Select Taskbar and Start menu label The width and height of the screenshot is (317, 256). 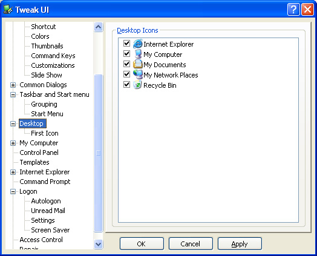54,94
